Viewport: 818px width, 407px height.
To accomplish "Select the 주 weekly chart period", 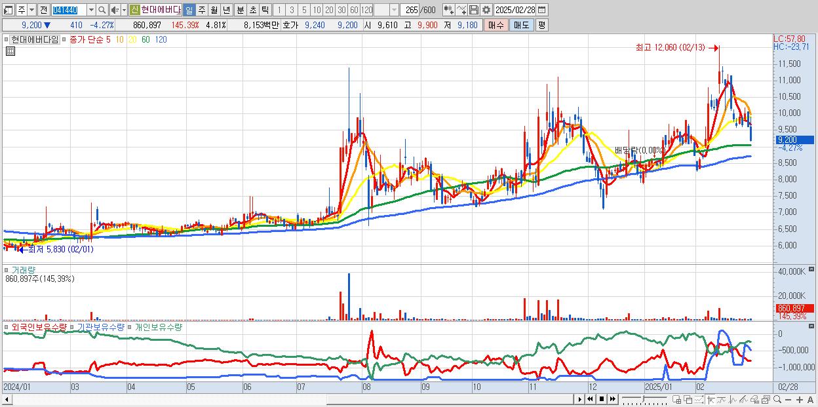I will click(x=201, y=10).
